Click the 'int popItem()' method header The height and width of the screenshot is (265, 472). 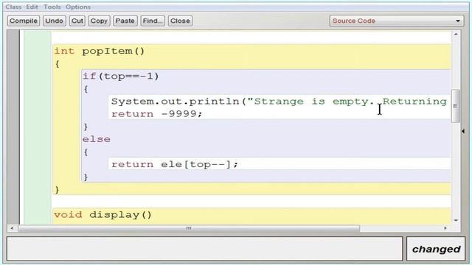click(x=100, y=51)
